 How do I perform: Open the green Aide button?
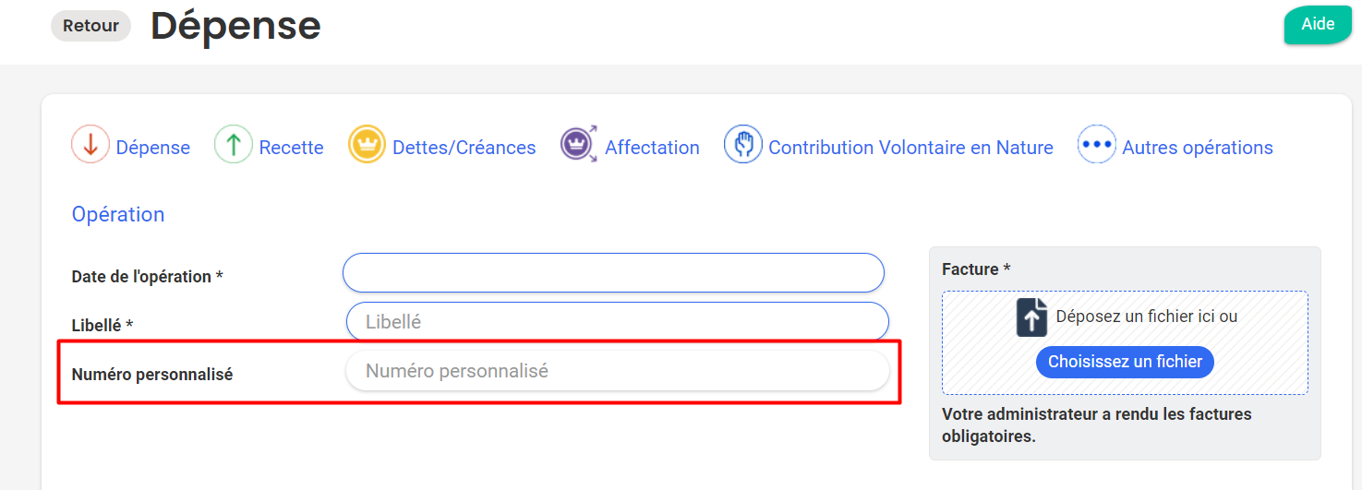click(x=1318, y=25)
